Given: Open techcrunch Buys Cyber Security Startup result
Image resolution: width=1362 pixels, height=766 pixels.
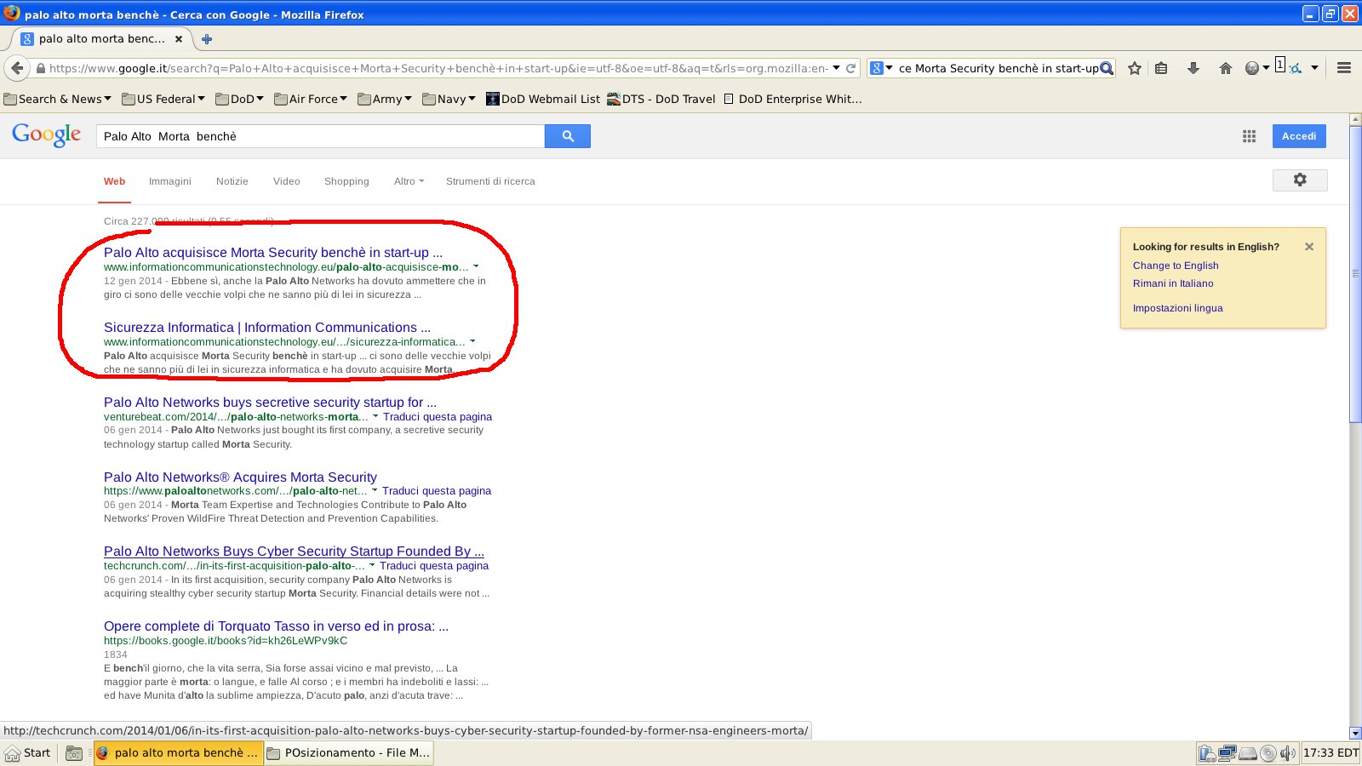Looking at the screenshot, I should (294, 551).
